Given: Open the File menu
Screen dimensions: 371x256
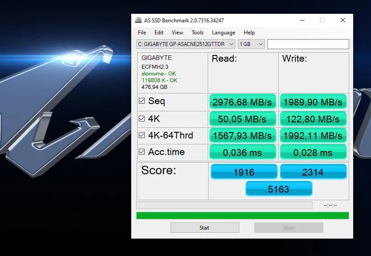Looking at the screenshot, I should point(142,33).
